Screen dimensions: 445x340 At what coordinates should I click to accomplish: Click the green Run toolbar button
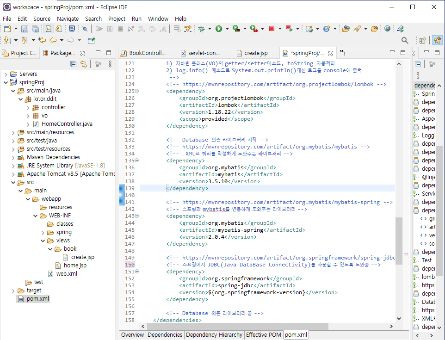[218, 29]
